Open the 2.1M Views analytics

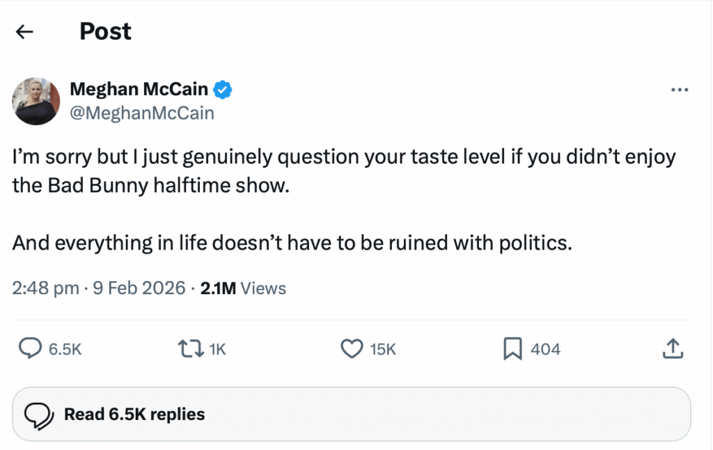coord(243,288)
